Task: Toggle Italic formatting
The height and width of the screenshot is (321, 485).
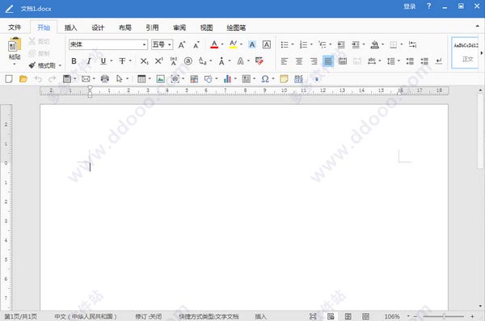Action: (x=89, y=61)
